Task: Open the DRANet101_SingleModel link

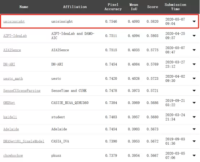Action: coord(24,141)
